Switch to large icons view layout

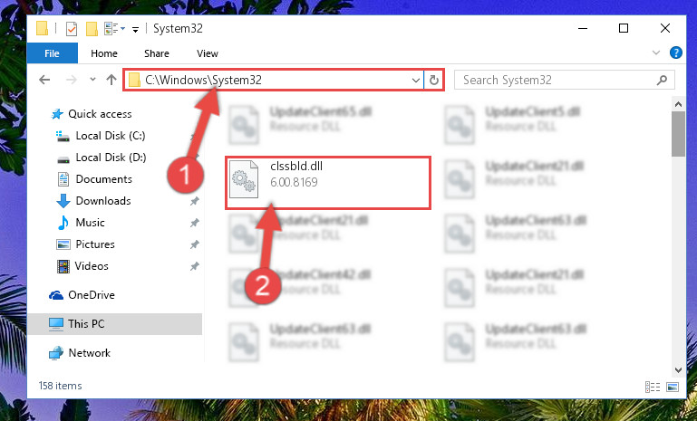(673, 387)
